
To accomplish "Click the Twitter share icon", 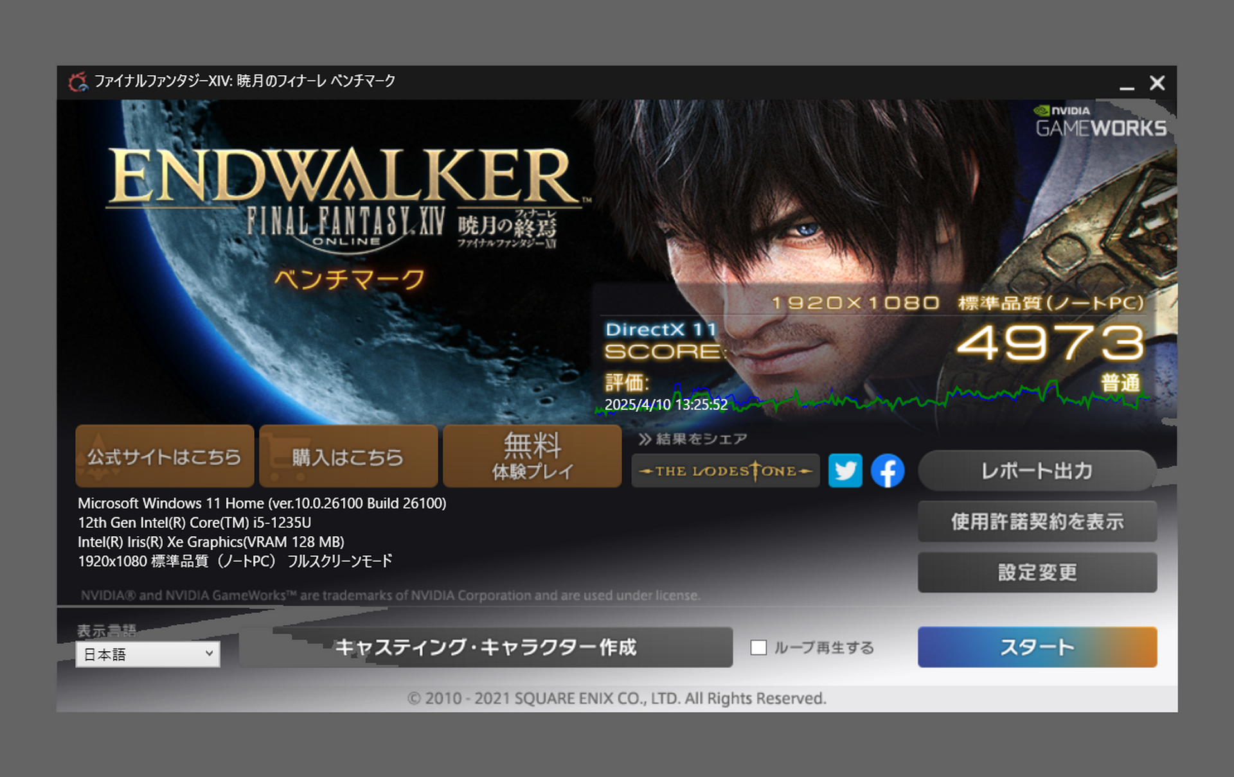I will point(845,471).
